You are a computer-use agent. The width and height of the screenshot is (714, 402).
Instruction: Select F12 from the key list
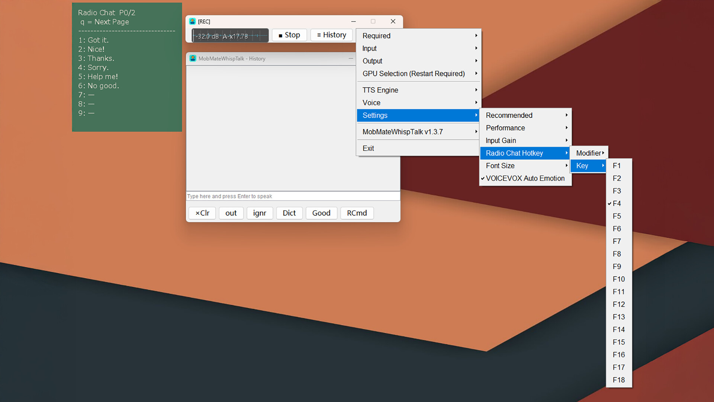pos(618,304)
